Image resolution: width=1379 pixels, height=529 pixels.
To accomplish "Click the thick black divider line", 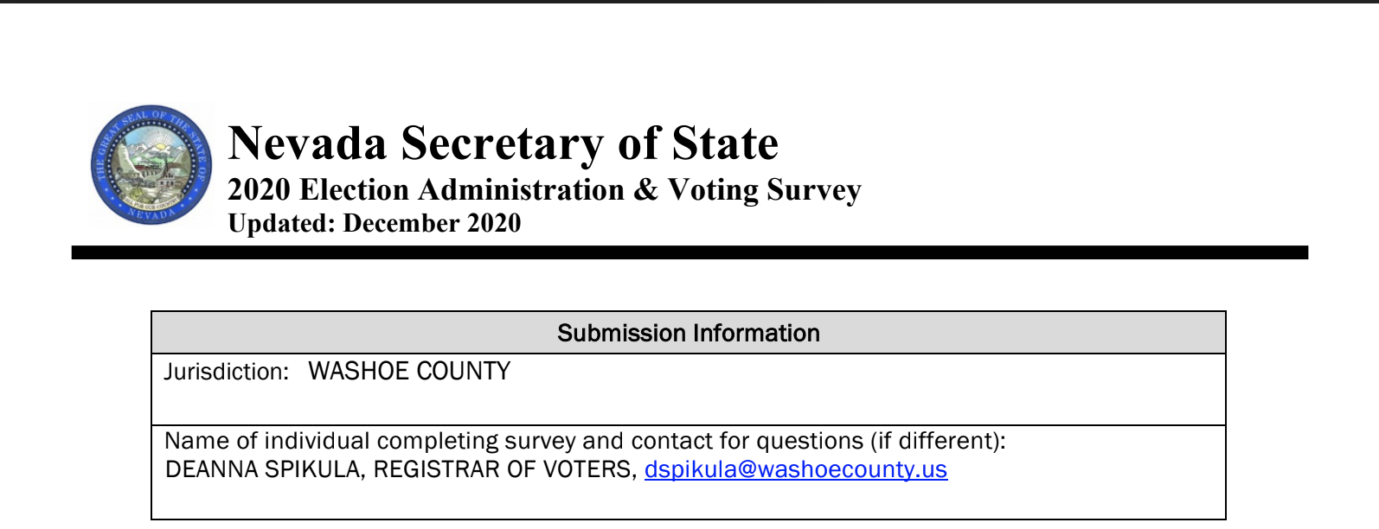I will pos(689,252).
